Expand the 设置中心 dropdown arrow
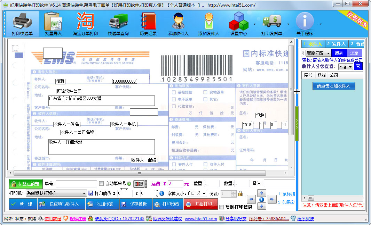 (254, 24)
